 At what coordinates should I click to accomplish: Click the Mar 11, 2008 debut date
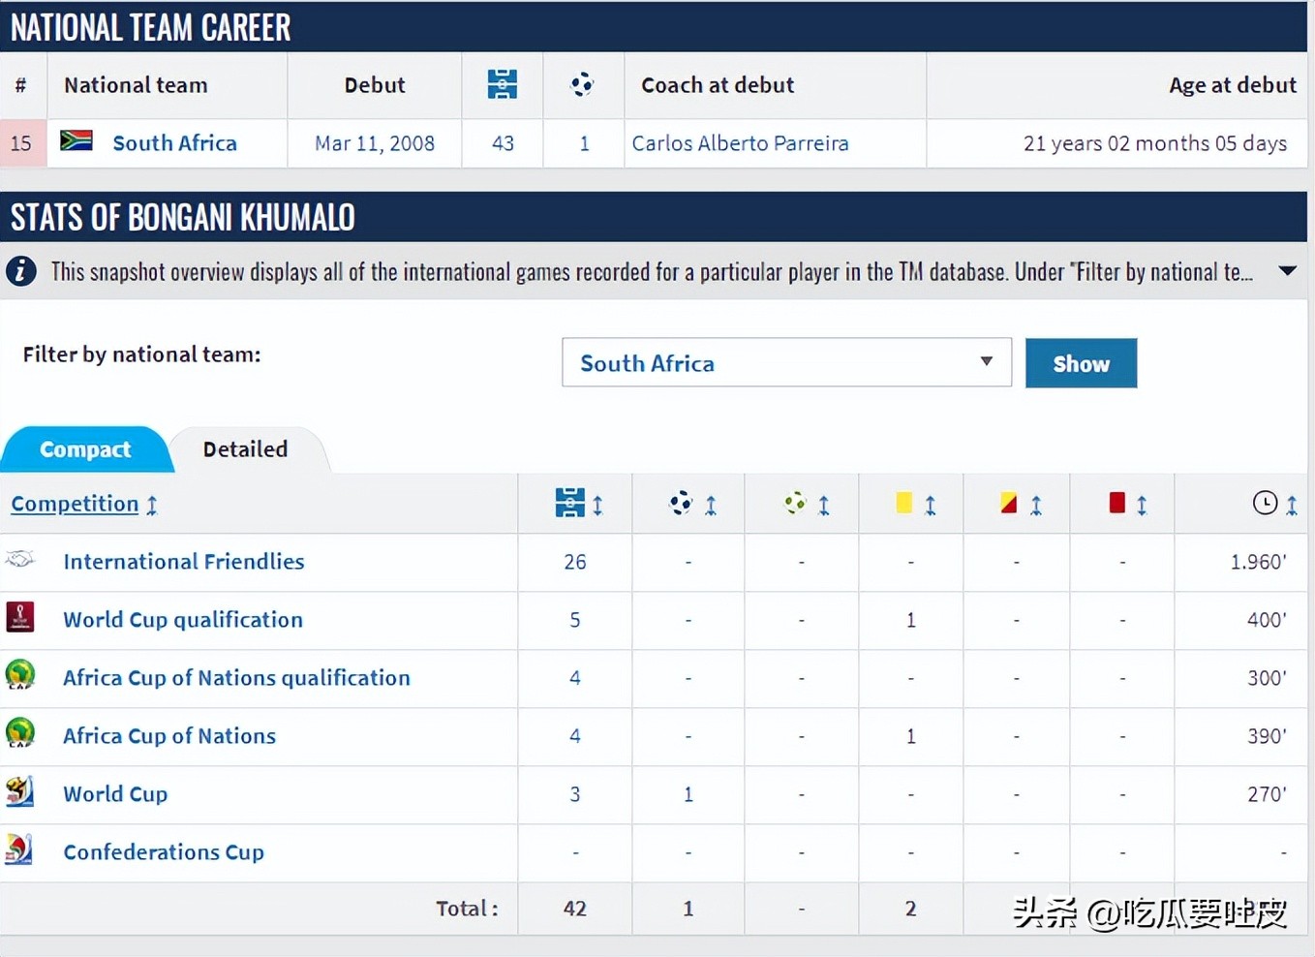click(x=374, y=143)
